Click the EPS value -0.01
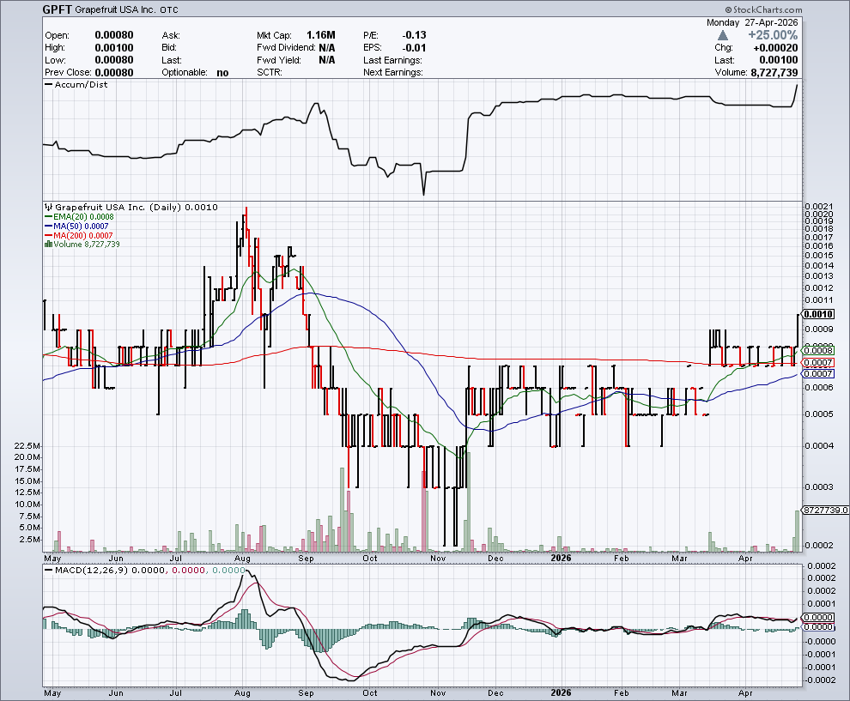 pyautogui.click(x=414, y=48)
